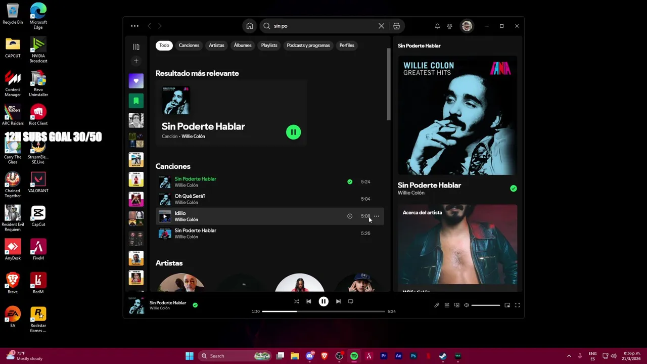Open Photoshop in the taskbar
The height and width of the screenshot is (364, 647).
point(413,356)
